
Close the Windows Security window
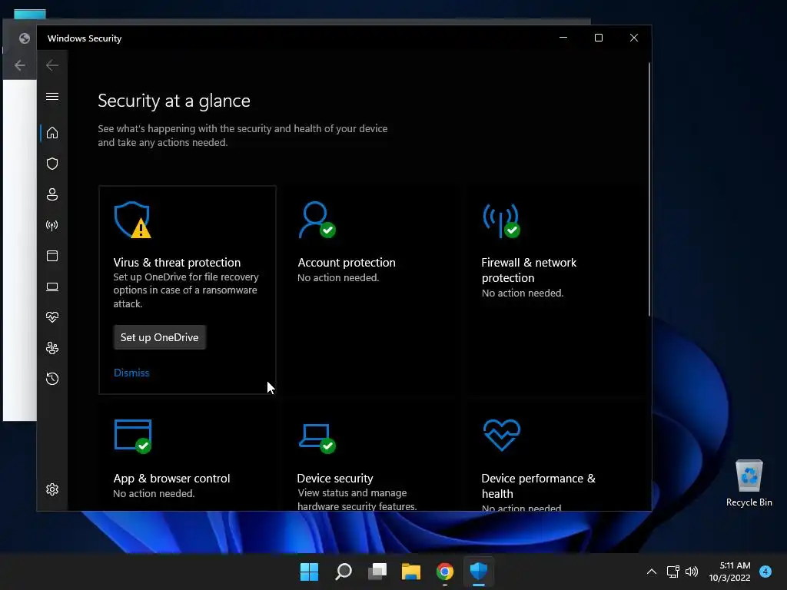634,38
